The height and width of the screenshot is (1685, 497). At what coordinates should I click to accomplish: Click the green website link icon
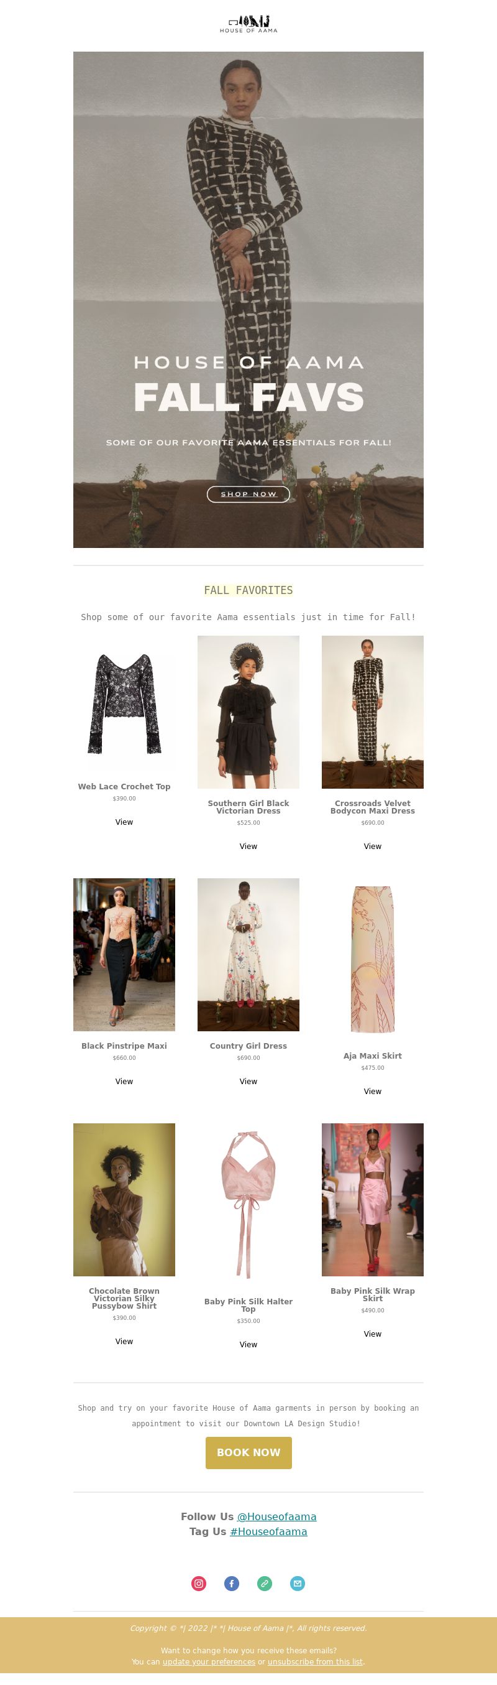[265, 1583]
